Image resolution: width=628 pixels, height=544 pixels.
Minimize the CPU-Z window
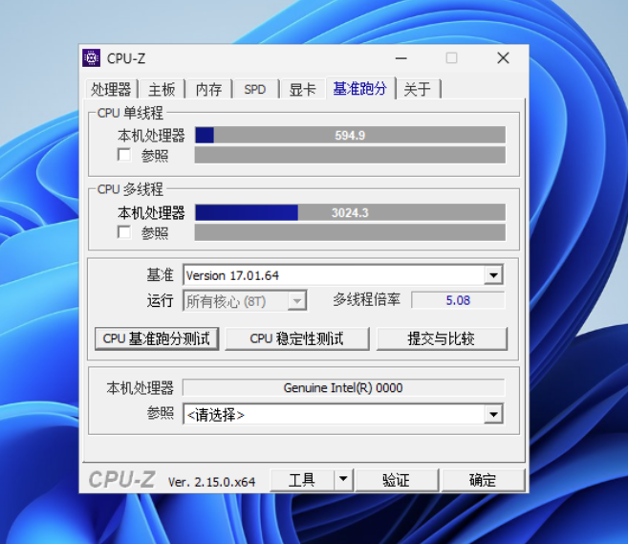(401, 58)
